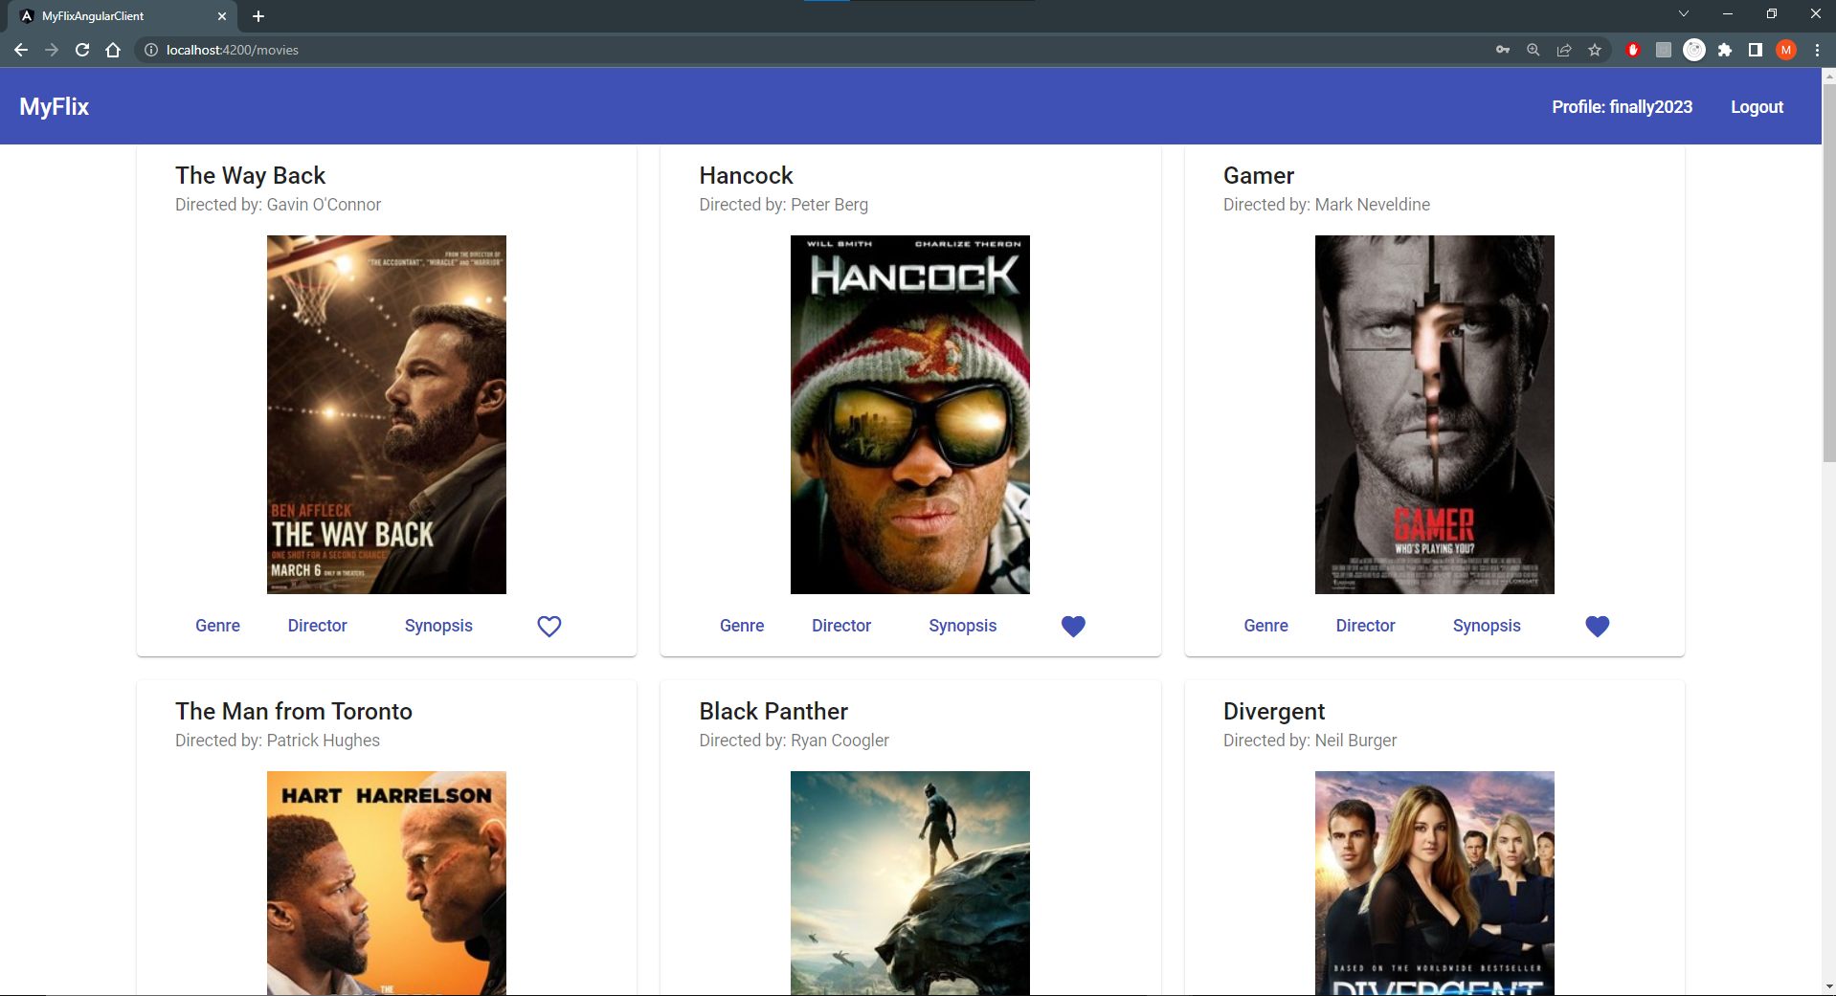Open the Extensions puzzle icon

(x=1725, y=50)
